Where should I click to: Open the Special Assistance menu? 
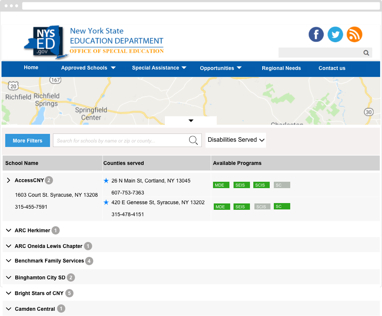click(159, 68)
